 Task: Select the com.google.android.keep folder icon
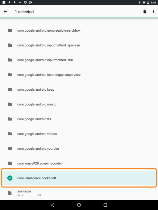pos(10,89)
